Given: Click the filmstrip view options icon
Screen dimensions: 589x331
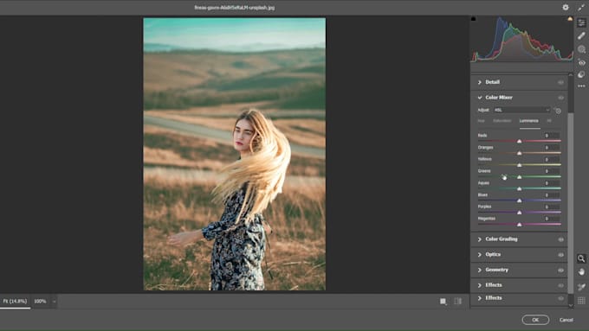Looking at the screenshot, I should (x=443, y=302).
